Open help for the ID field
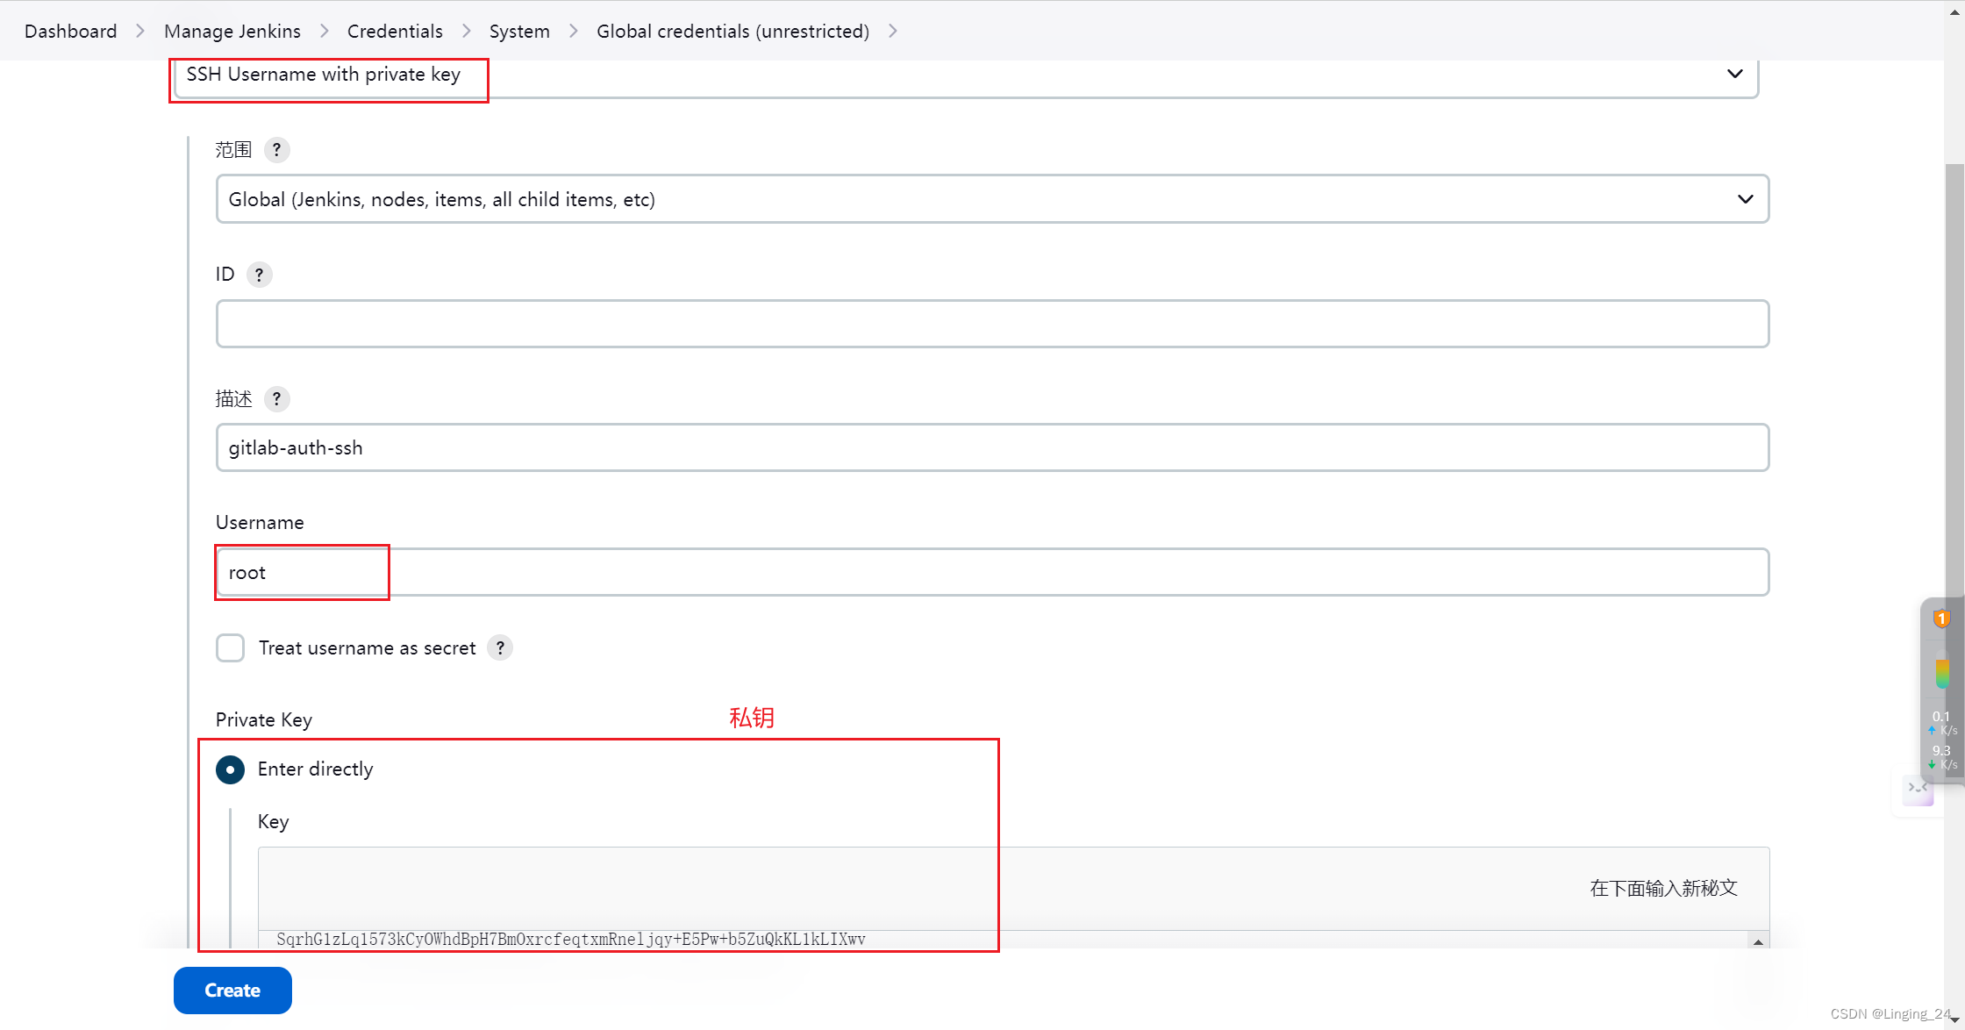This screenshot has width=1965, height=1030. pos(259,275)
